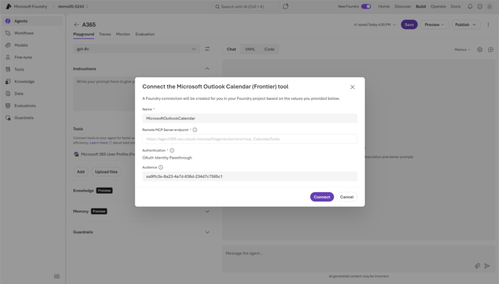Open the chat settings gear icon
Image resolution: width=499 pixels, height=284 pixels.
pos(479,50)
